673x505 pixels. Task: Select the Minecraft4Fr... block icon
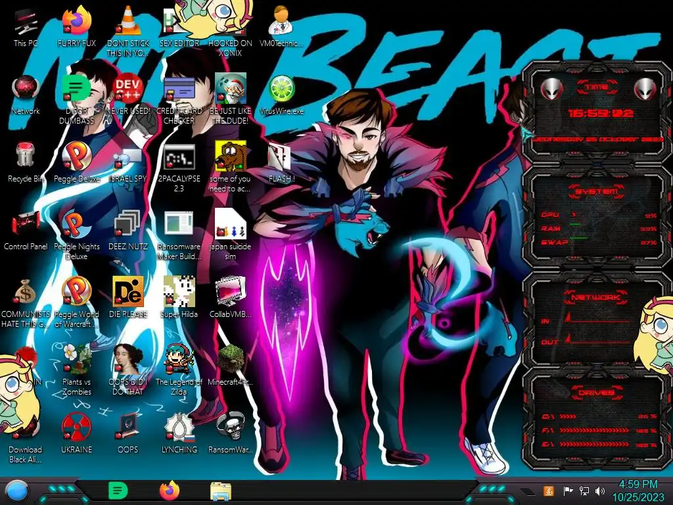click(x=230, y=366)
